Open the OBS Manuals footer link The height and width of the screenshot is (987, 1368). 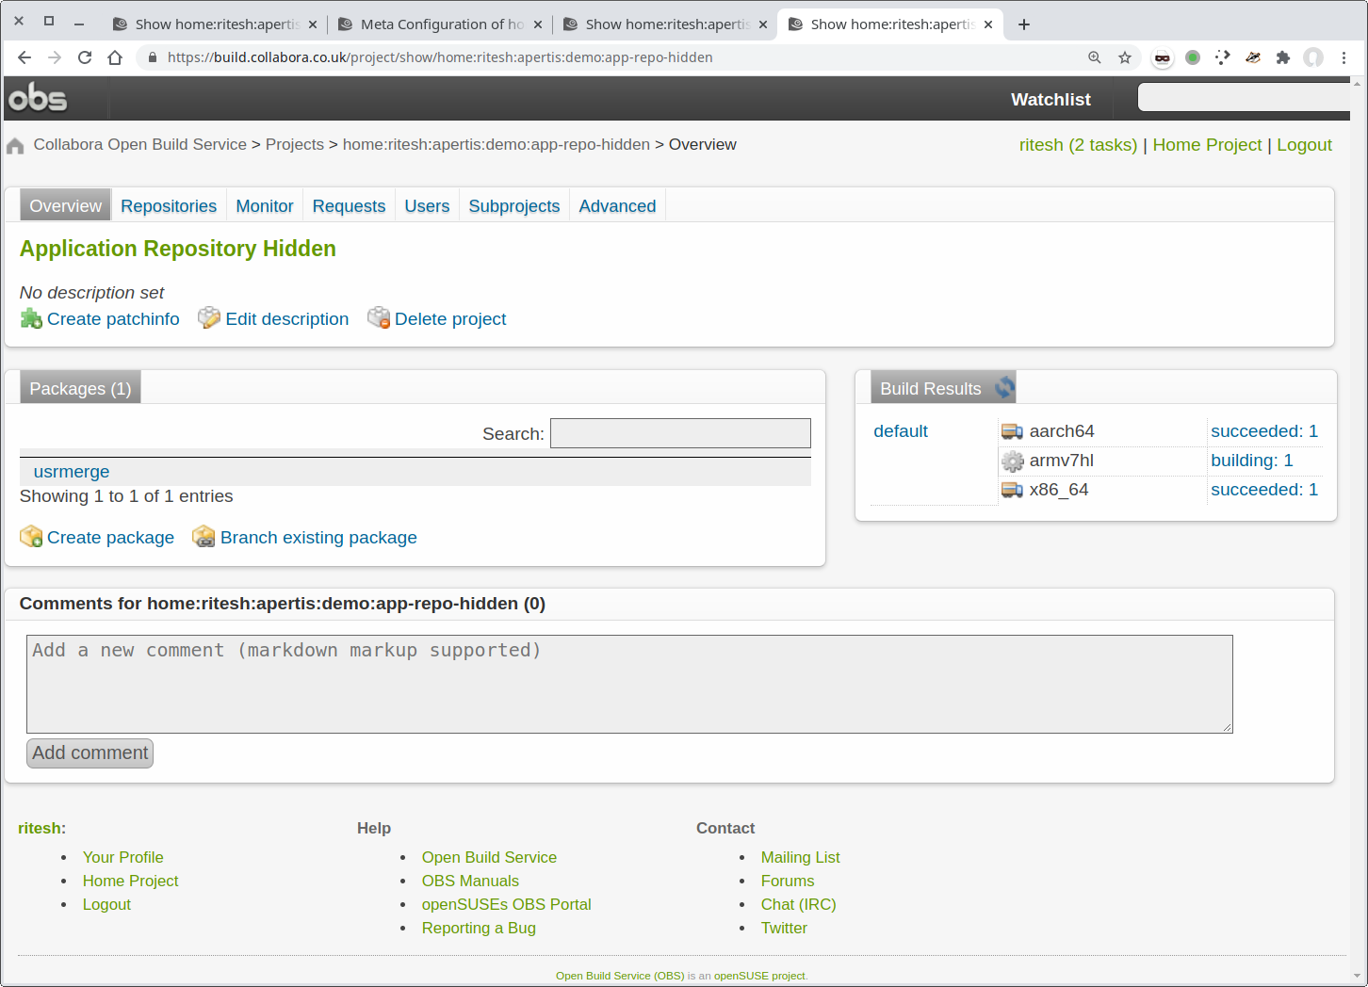(x=470, y=881)
